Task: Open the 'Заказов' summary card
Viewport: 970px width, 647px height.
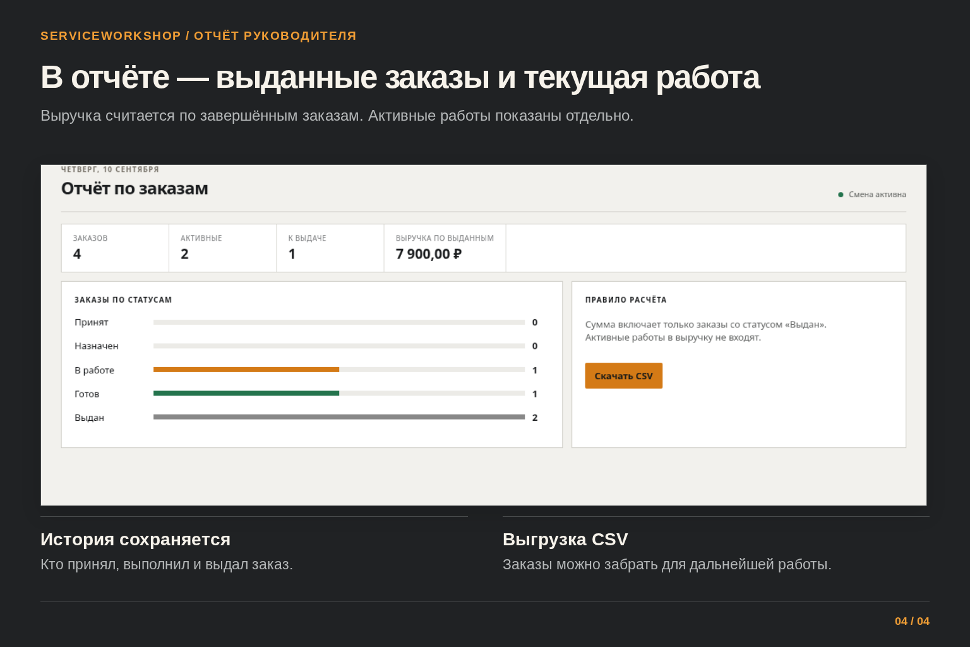Action: [x=115, y=248]
